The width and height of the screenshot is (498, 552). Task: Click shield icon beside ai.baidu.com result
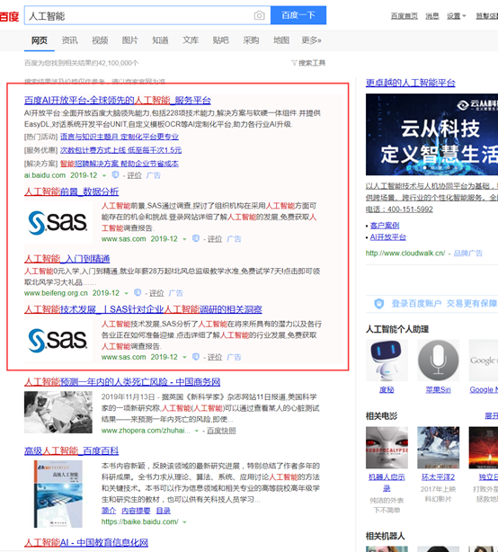(x=115, y=175)
